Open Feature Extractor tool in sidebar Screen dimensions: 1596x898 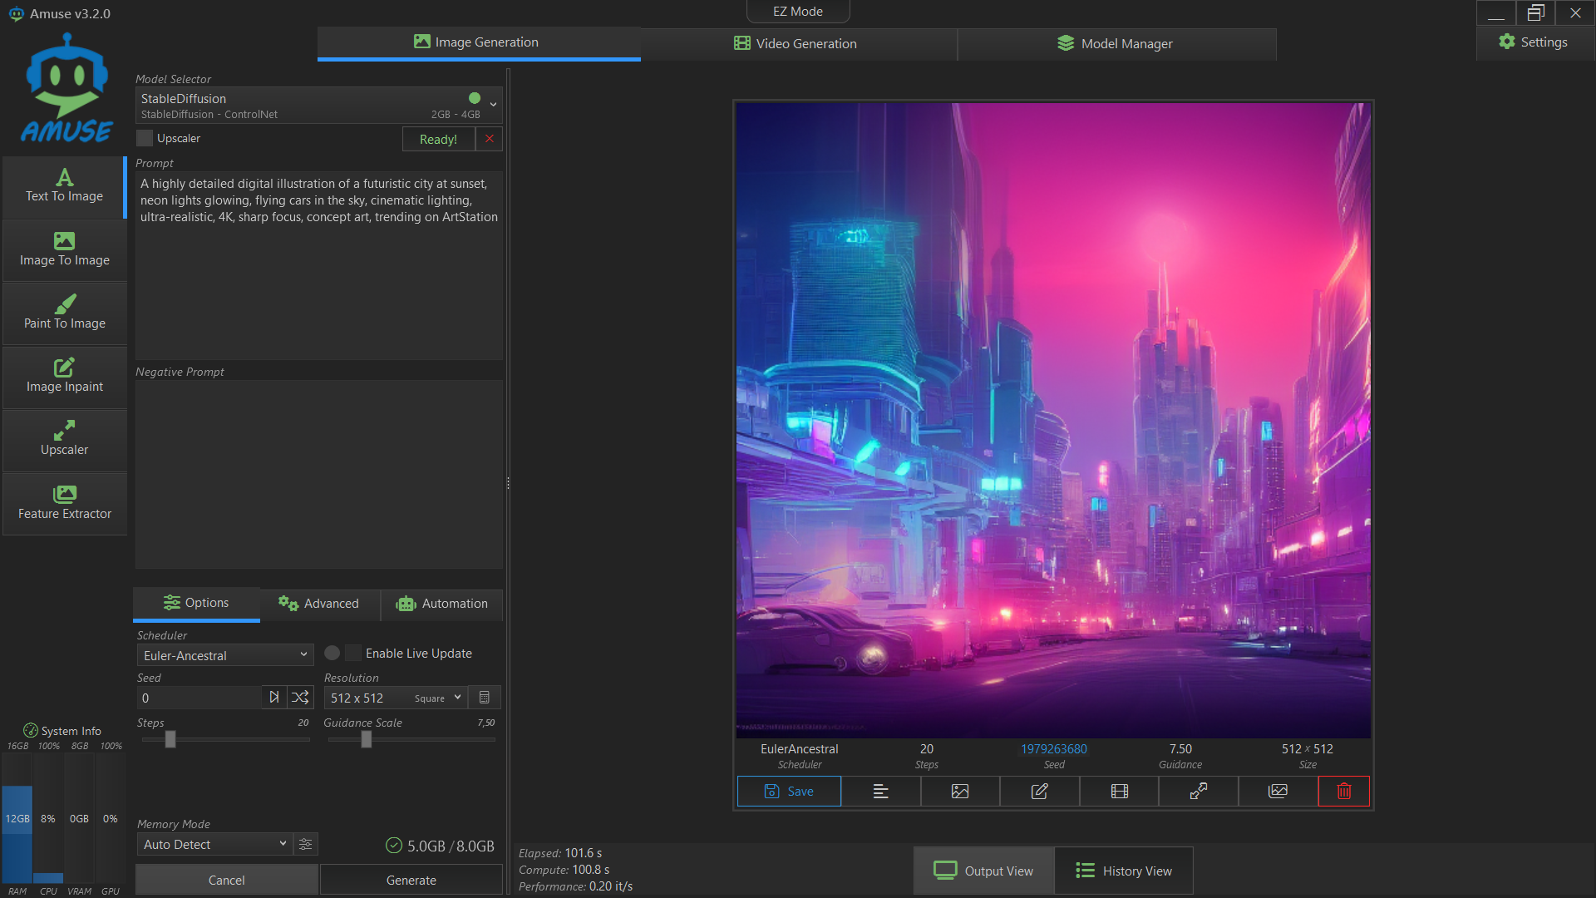65,503
